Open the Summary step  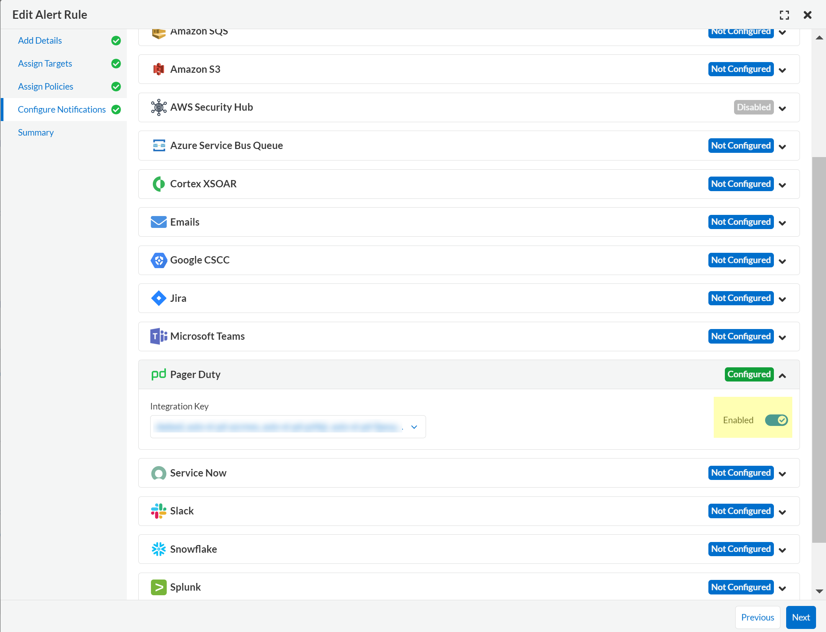pos(36,132)
